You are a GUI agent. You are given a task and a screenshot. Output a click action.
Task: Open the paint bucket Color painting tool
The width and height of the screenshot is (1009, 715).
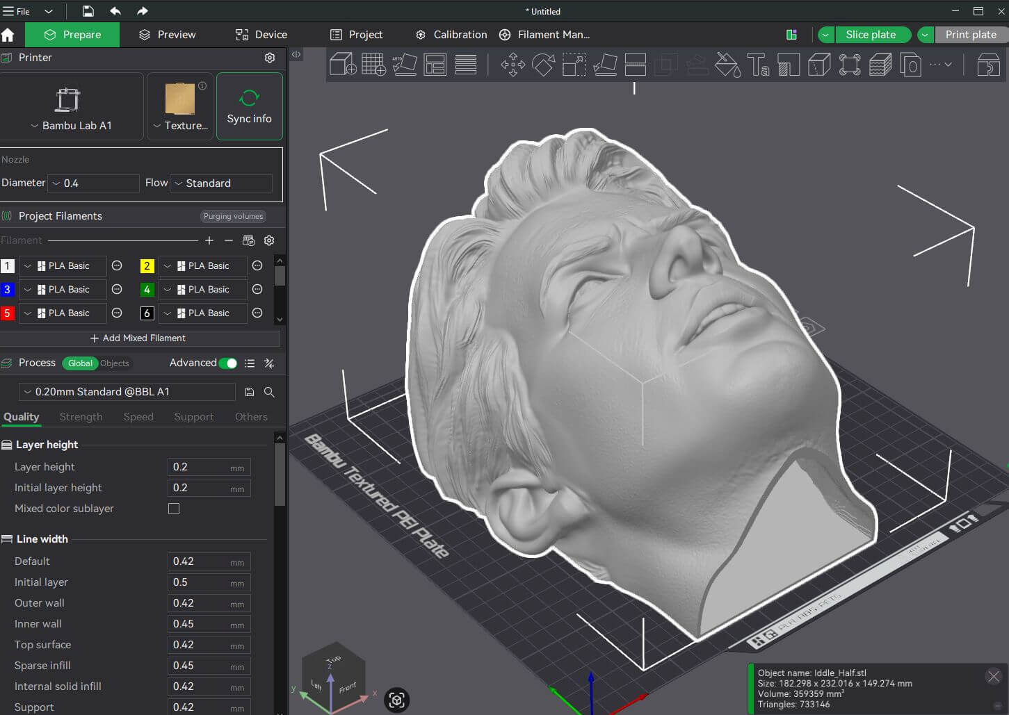point(727,65)
